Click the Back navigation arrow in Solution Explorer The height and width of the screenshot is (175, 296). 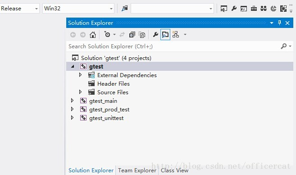point(73,35)
